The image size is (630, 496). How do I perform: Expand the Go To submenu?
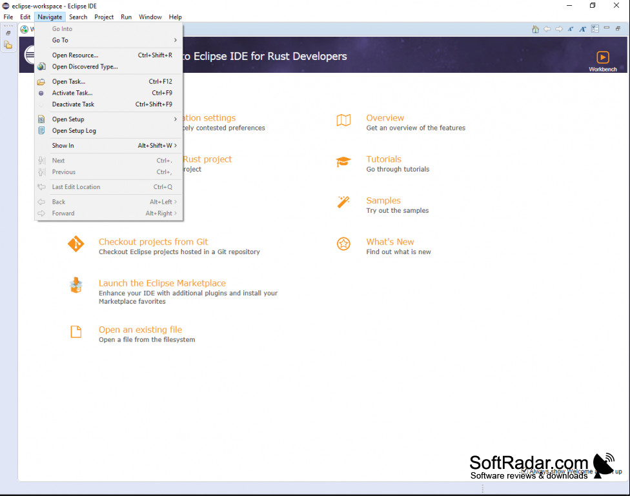click(108, 40)
